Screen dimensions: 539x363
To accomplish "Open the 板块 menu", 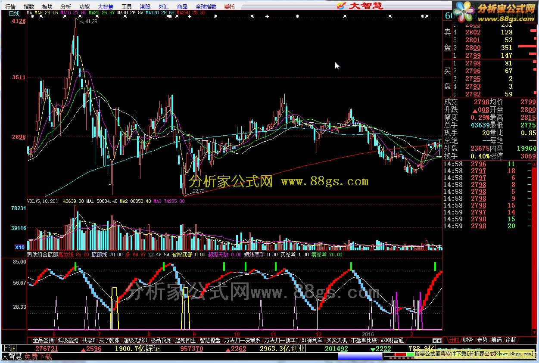I will click(x=47, y=6).
